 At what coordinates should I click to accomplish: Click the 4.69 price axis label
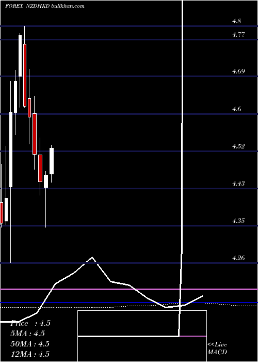tap(238, 71)
